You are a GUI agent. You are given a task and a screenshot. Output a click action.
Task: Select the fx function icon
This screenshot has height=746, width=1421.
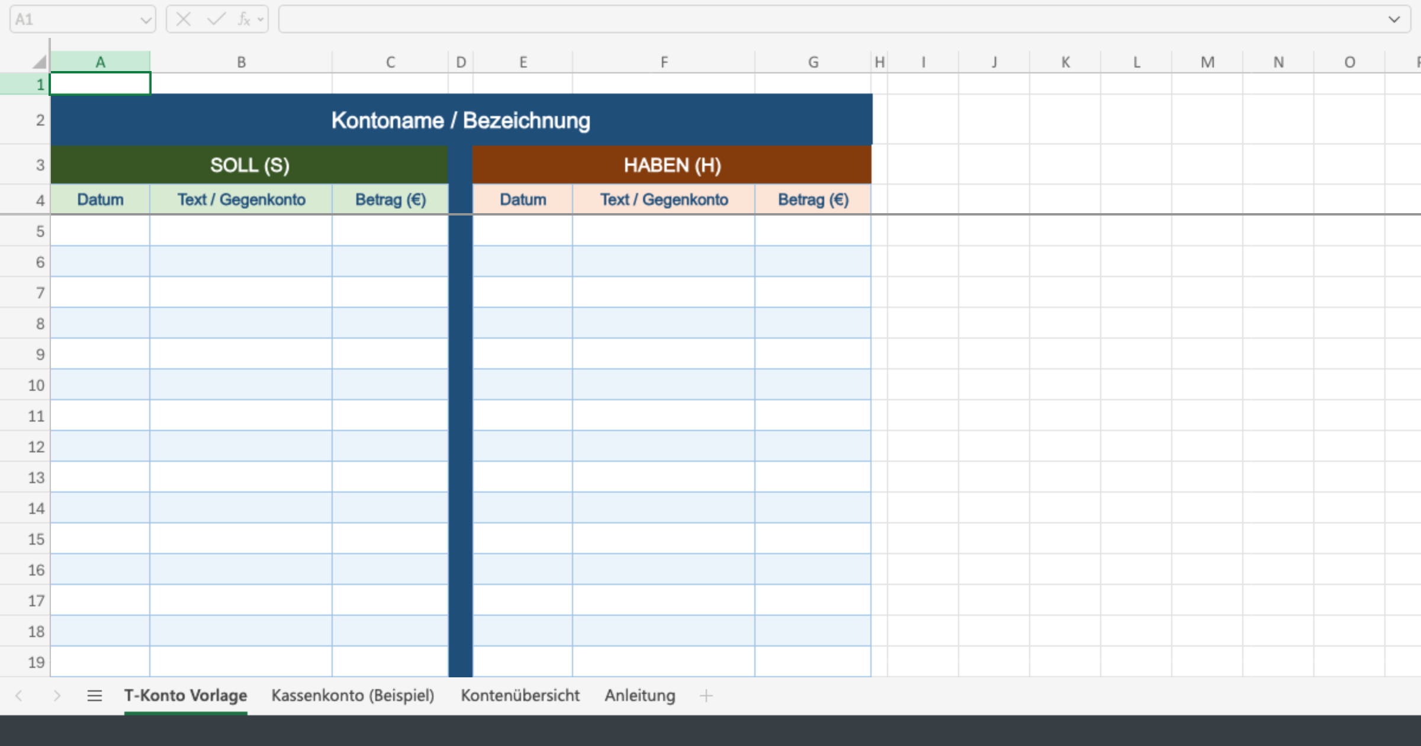(243, 18)
